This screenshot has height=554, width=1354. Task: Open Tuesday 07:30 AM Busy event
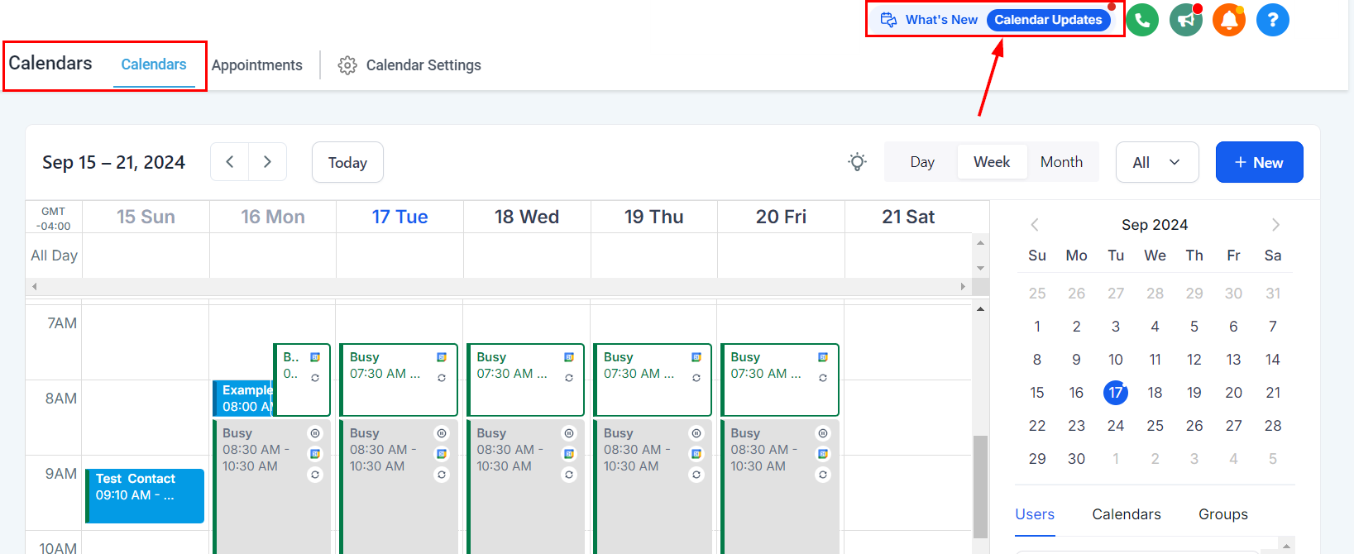point(399,380)
